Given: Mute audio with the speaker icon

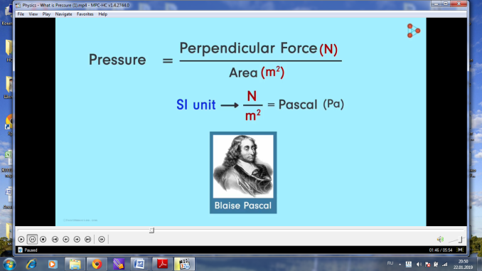Looking at the screenshot, I should [440, 239].
